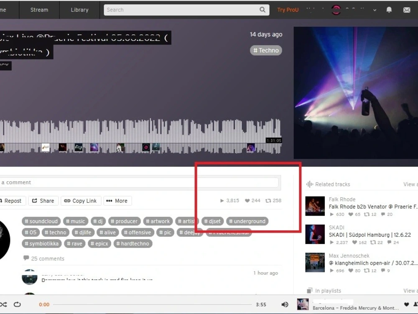Click the uploader profile avatar

[4, 240]
